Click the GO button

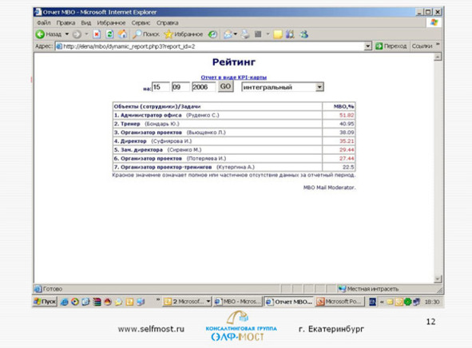pyautogui.click(x=225, y=87)
